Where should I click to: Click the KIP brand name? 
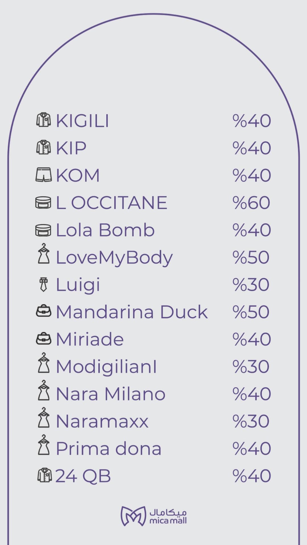(71, 148)
